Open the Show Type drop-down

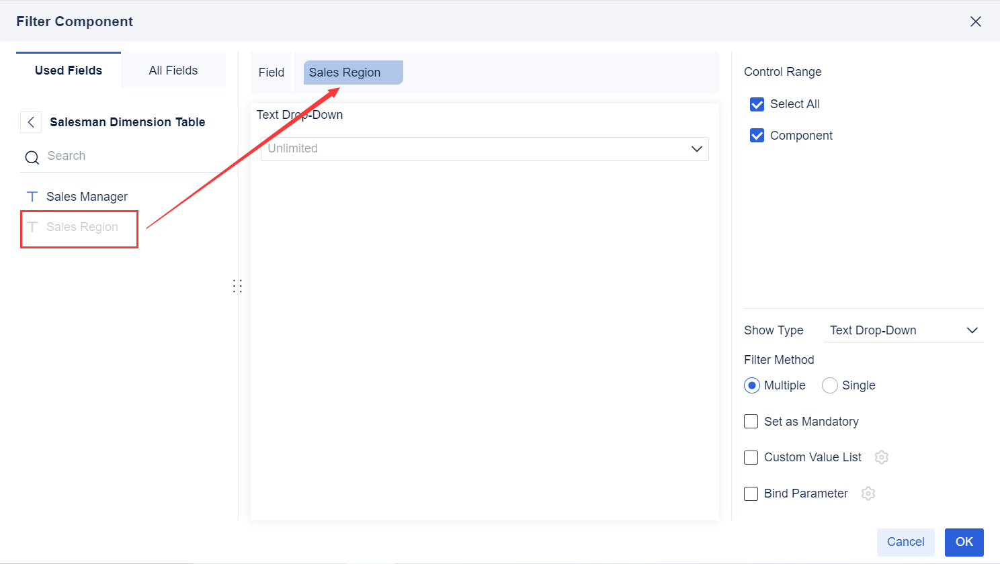[904, 330]
